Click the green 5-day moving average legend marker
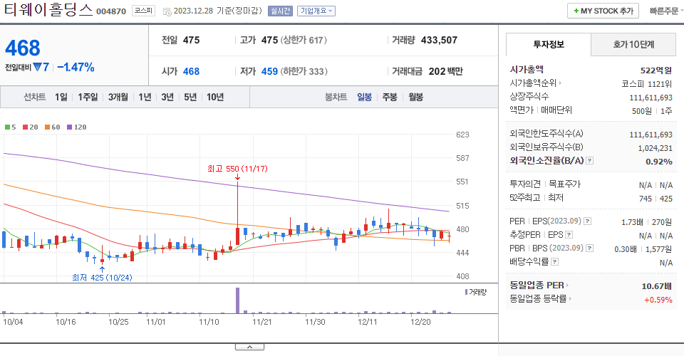This screenshot has height=356, width=684. click(x=7, y=127)
